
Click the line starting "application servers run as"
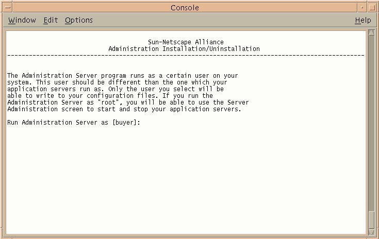(x=116, y=89)
